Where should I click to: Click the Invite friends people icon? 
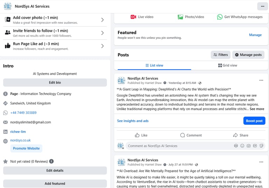(8, 32)
